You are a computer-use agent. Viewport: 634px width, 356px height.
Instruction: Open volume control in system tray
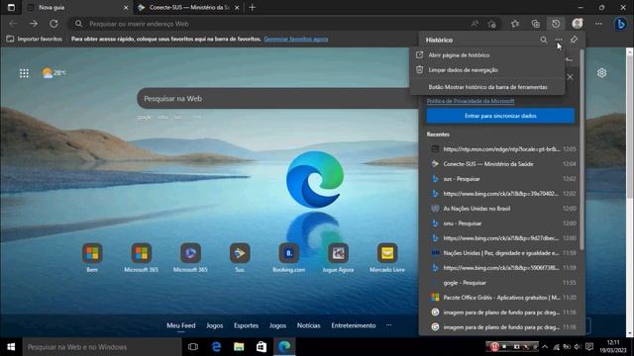coord(578,347)
